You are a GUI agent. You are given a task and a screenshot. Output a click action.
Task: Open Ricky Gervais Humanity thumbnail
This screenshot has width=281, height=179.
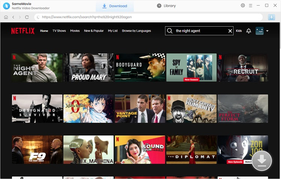coord(191,108)
